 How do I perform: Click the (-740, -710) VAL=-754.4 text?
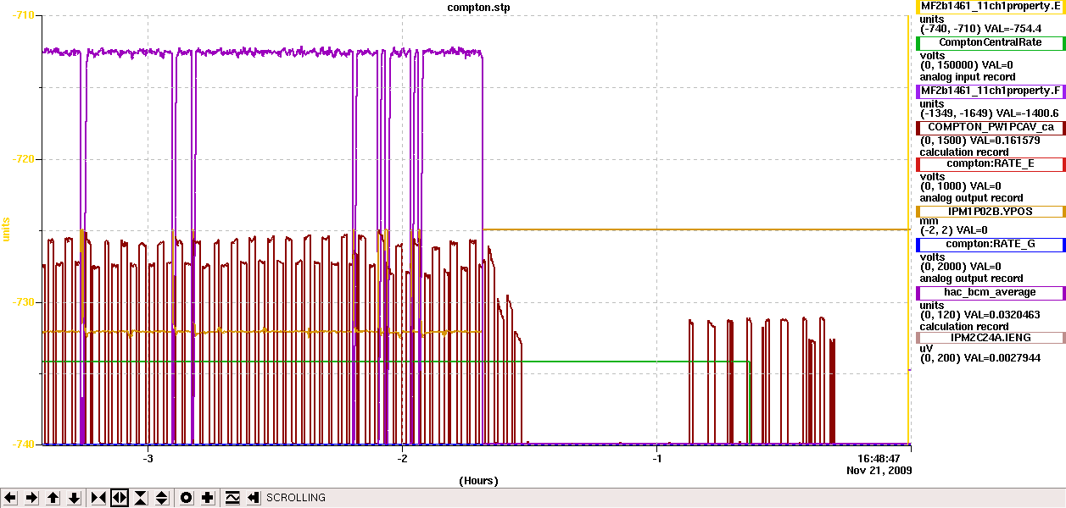tap(981, 29)
